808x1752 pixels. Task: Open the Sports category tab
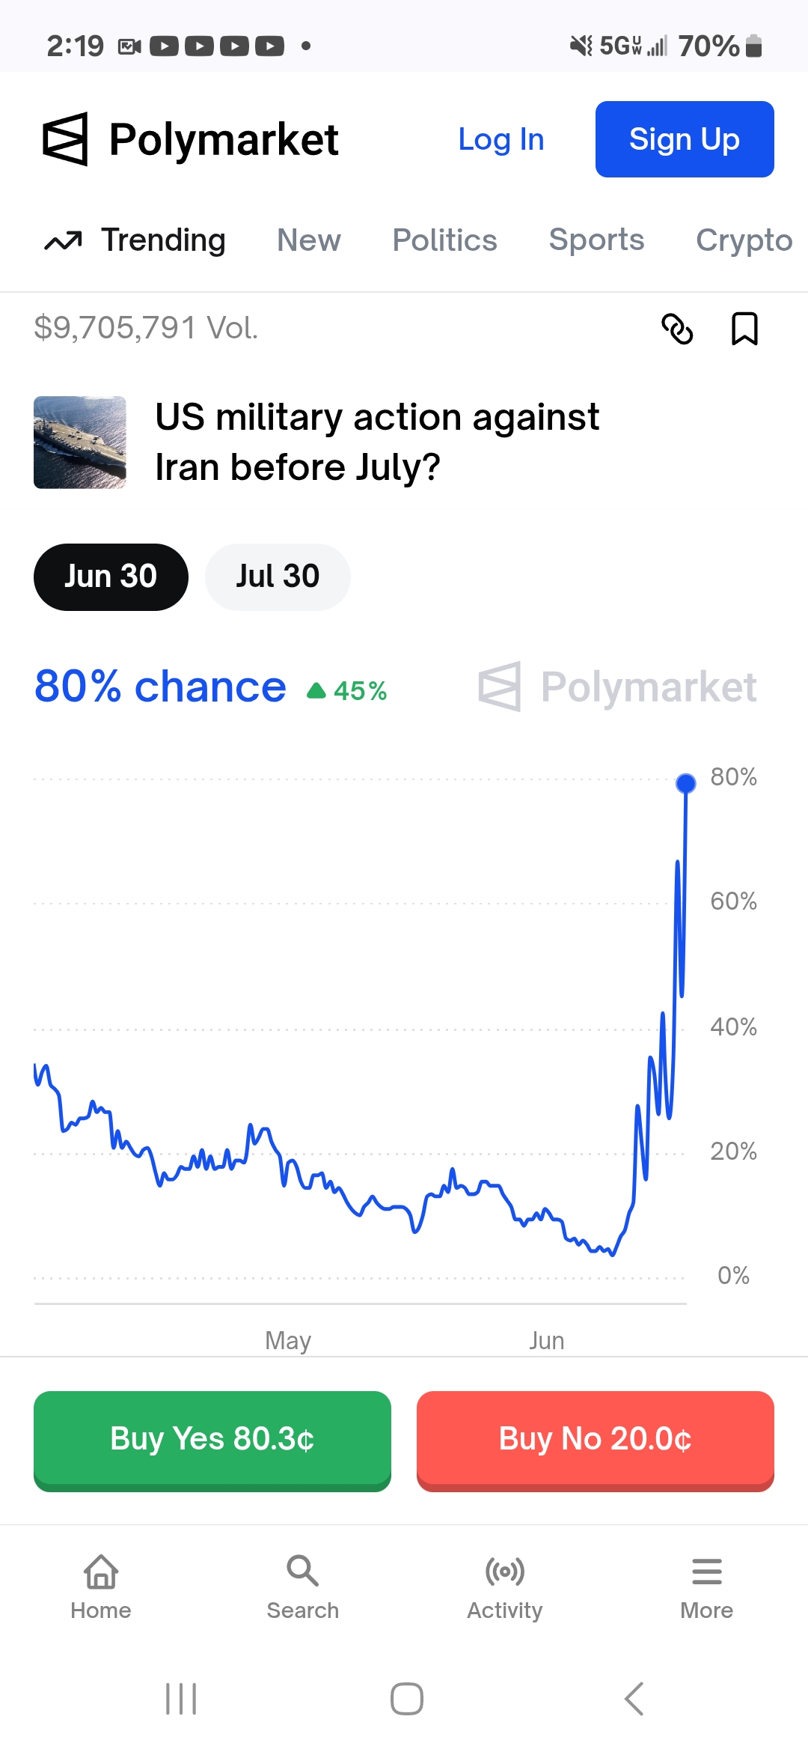pyautogui.click(x=596, y=240)
